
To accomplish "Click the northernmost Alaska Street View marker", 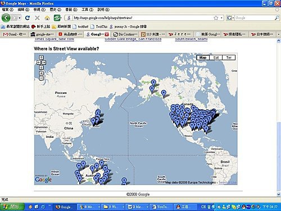I will click(153, 83).
